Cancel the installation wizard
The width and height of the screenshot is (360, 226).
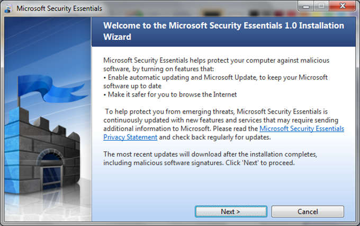pos(308,212)
